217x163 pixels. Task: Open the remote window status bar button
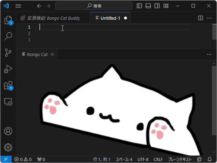6,159
